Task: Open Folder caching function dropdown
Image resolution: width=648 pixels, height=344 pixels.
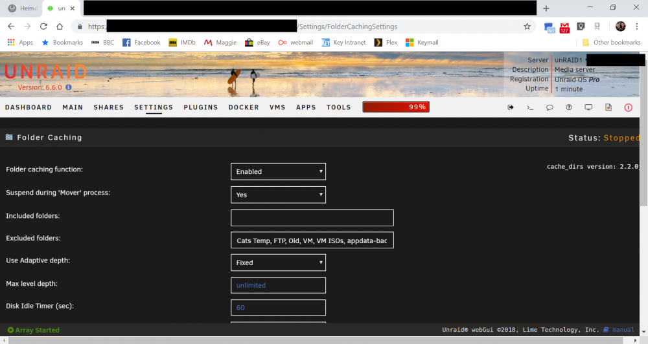Action: pyautogui.click(x=278, y=171)
